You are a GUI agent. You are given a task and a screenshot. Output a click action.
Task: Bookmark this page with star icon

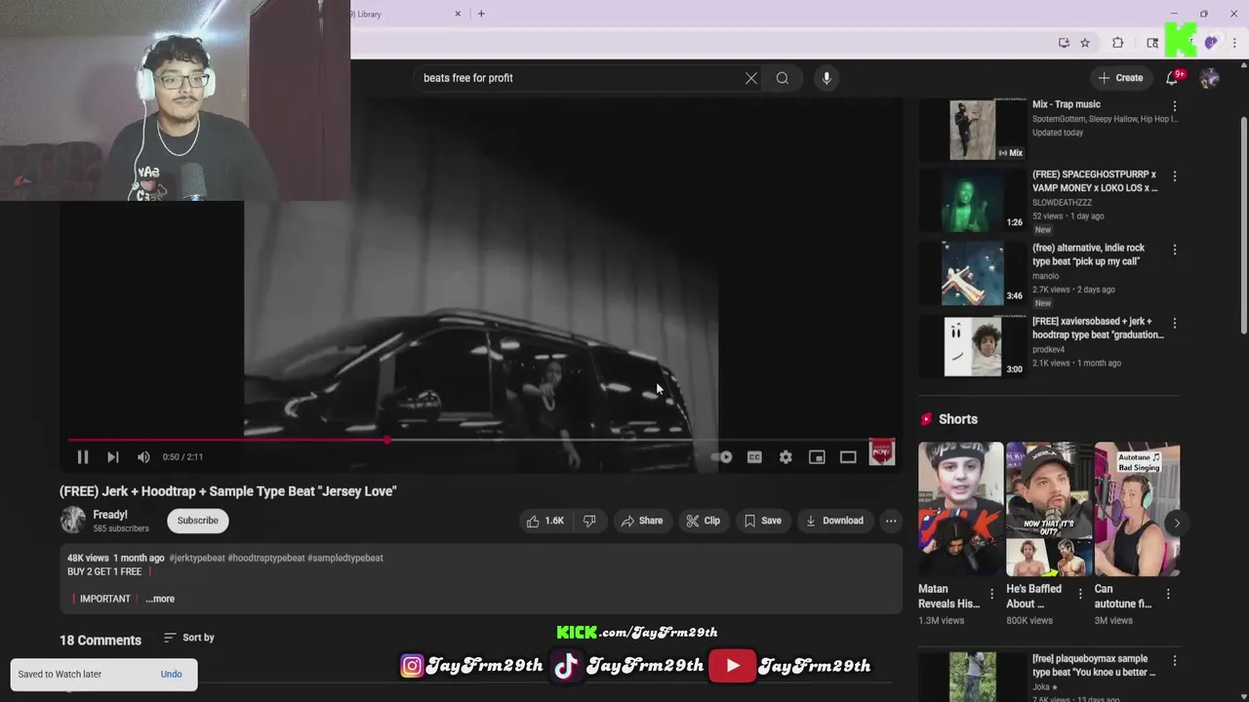click(1085, 43)
